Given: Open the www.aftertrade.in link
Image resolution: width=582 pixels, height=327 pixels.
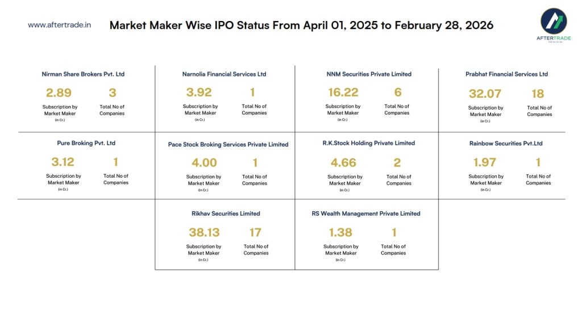Looking at the screenshot, I should tap(60, 25).
